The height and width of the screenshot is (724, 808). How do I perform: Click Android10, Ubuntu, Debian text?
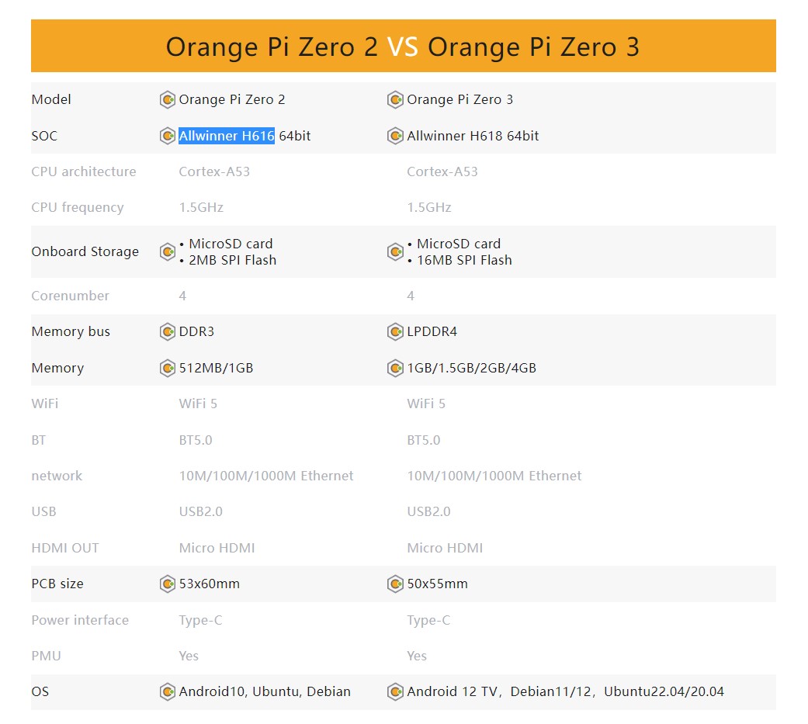tap(265, 692)
